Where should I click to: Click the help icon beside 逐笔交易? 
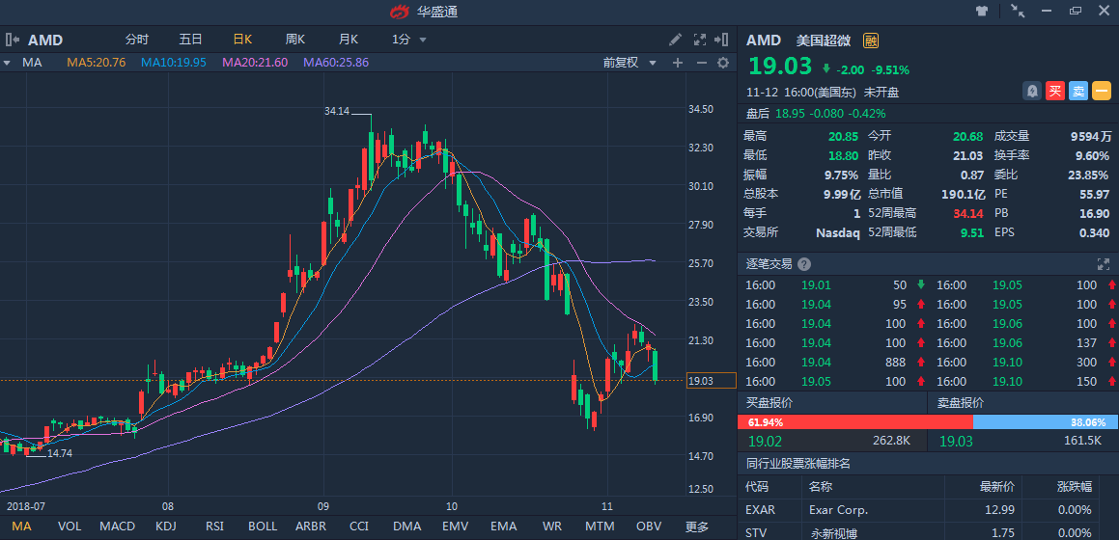(x=804, y=264)
